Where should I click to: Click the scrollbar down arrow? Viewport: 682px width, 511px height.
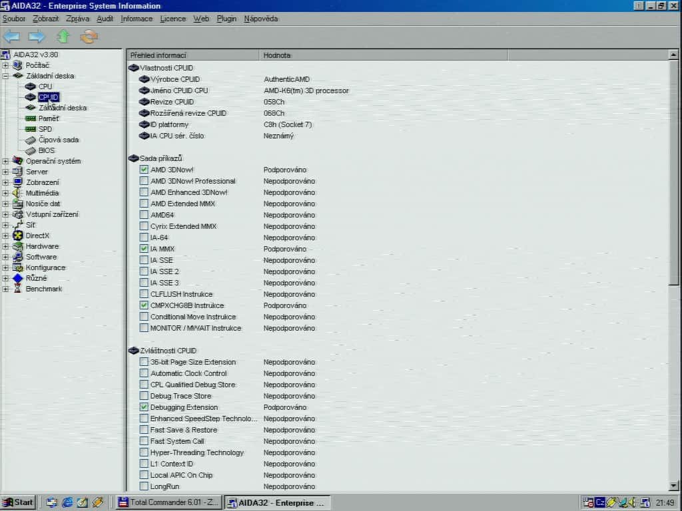pos(673,486)
